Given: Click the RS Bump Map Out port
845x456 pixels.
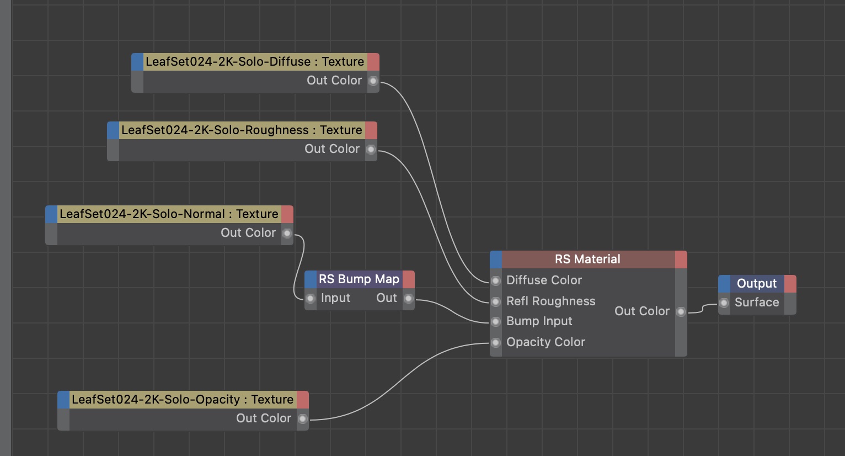Looking at the screenshot, I should tap(408, 299).
